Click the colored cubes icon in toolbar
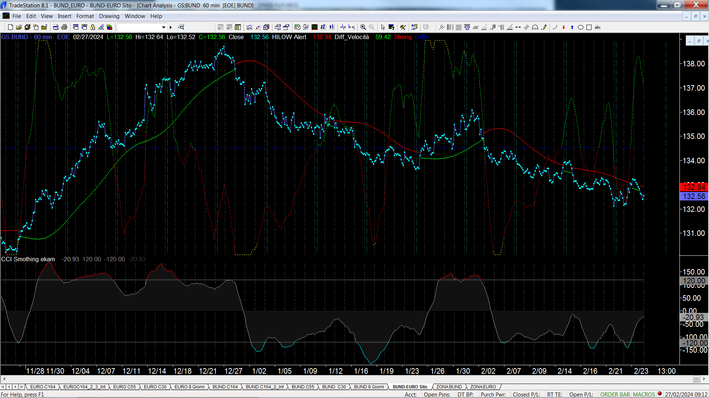Image resolution: width=709 pixels, height=398 pixels. click(x=110, y=27)
